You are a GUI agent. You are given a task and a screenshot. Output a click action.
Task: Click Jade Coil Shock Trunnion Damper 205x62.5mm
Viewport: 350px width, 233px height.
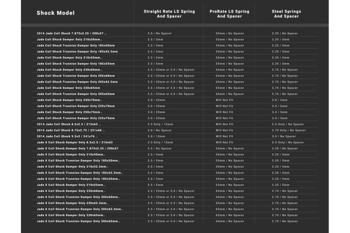tap(77, 82)
